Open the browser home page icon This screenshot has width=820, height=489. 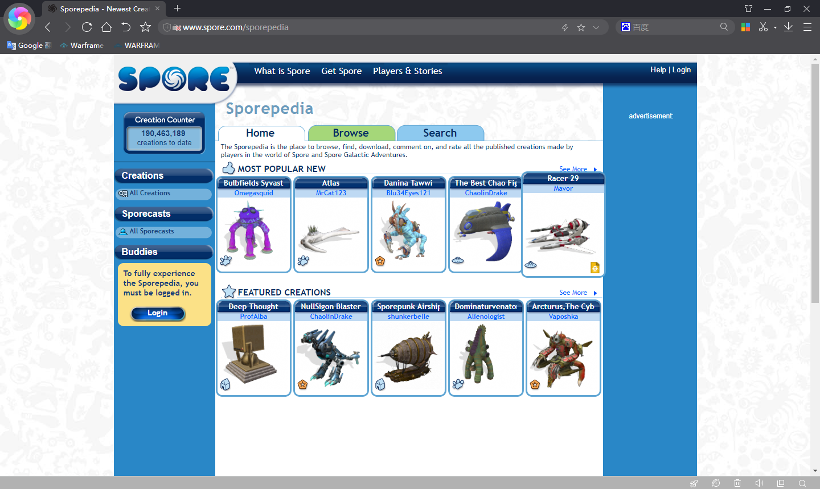(106, 27)
